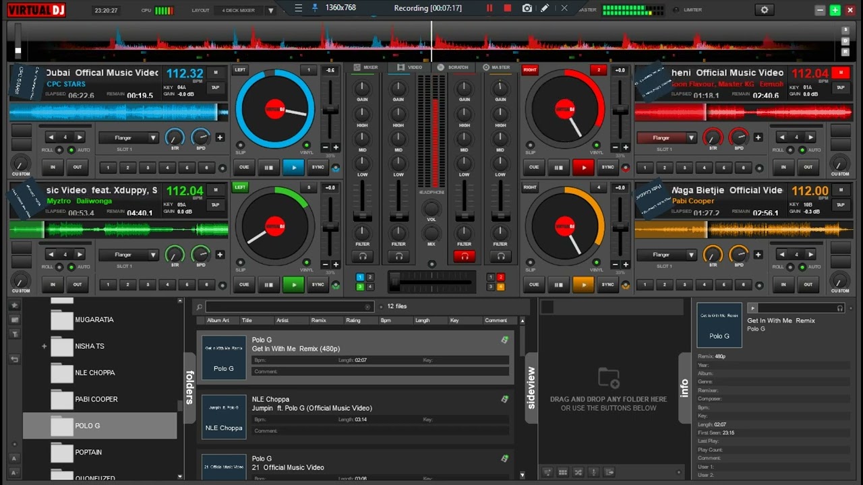Image resolution: width=863 pixels, height=485 pixels.
Task: Toggle headphone cue on the leftmost mixer channel
Action: [362, 256]
